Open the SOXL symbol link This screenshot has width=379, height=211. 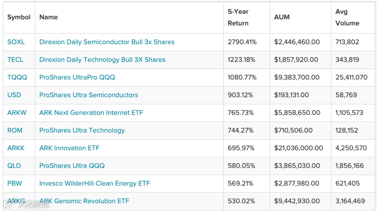click(16, 42)
